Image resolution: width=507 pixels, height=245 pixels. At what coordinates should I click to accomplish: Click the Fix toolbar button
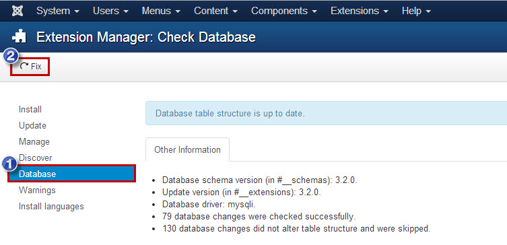pos(30,67)
